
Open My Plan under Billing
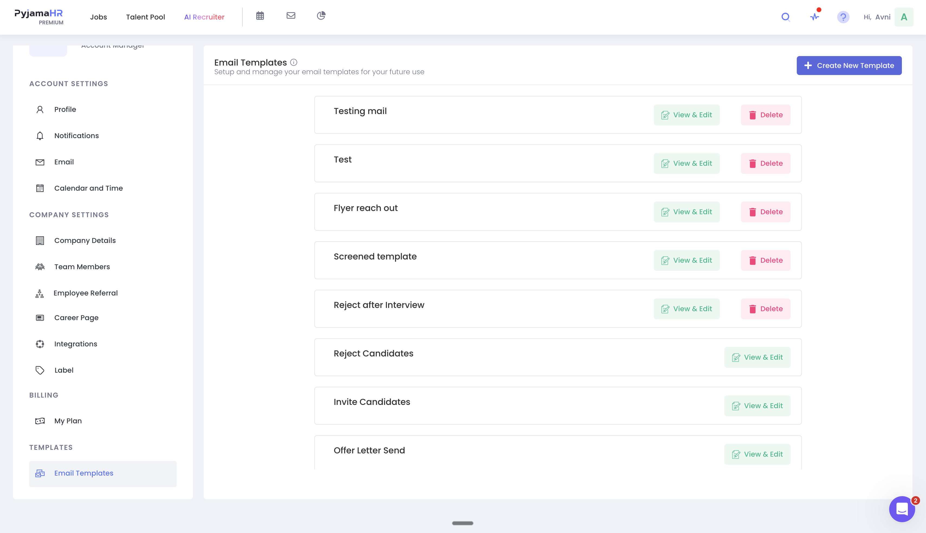tap(68, 421)
